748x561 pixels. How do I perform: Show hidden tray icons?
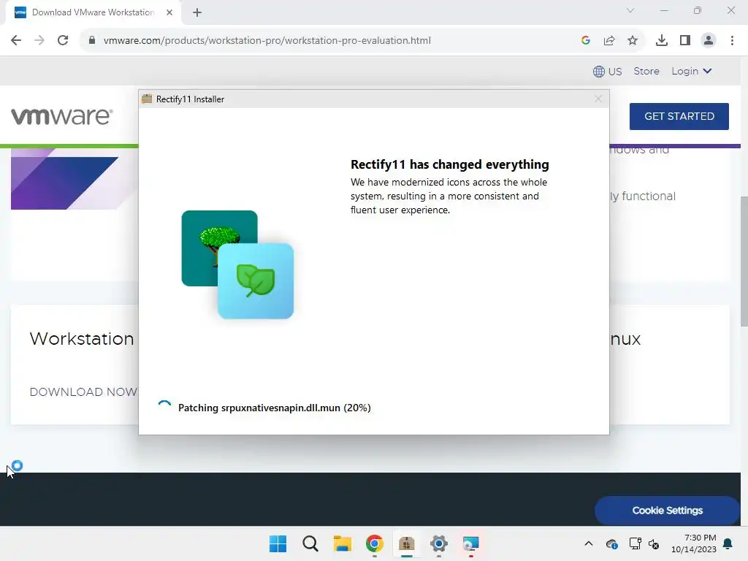(589, 543)
